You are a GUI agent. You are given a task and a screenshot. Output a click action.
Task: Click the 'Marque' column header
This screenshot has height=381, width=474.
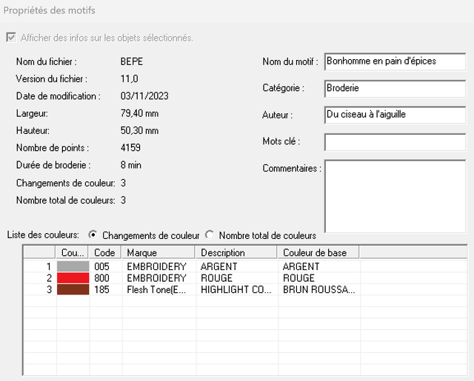tap(159, 253)
